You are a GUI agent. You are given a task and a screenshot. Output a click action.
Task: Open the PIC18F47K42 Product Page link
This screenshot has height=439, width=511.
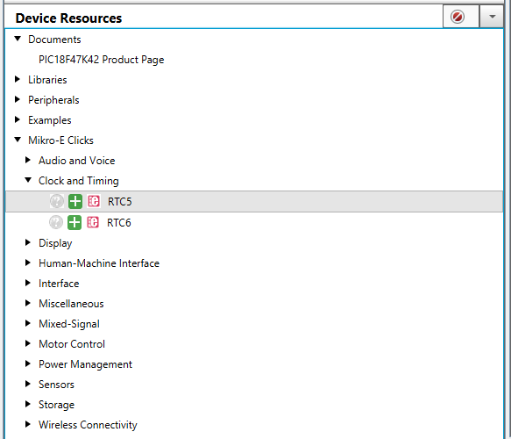102,60
